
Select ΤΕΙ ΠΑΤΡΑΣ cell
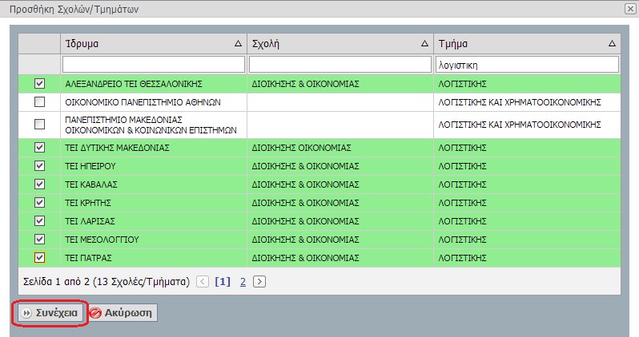pos(154,258)
